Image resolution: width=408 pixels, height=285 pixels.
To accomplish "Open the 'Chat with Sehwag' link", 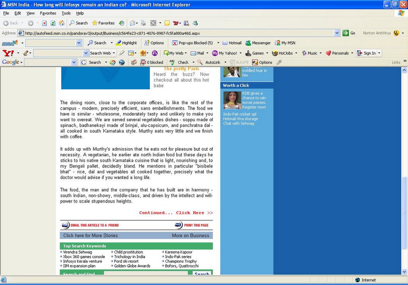I will click(x=239, y=124).
